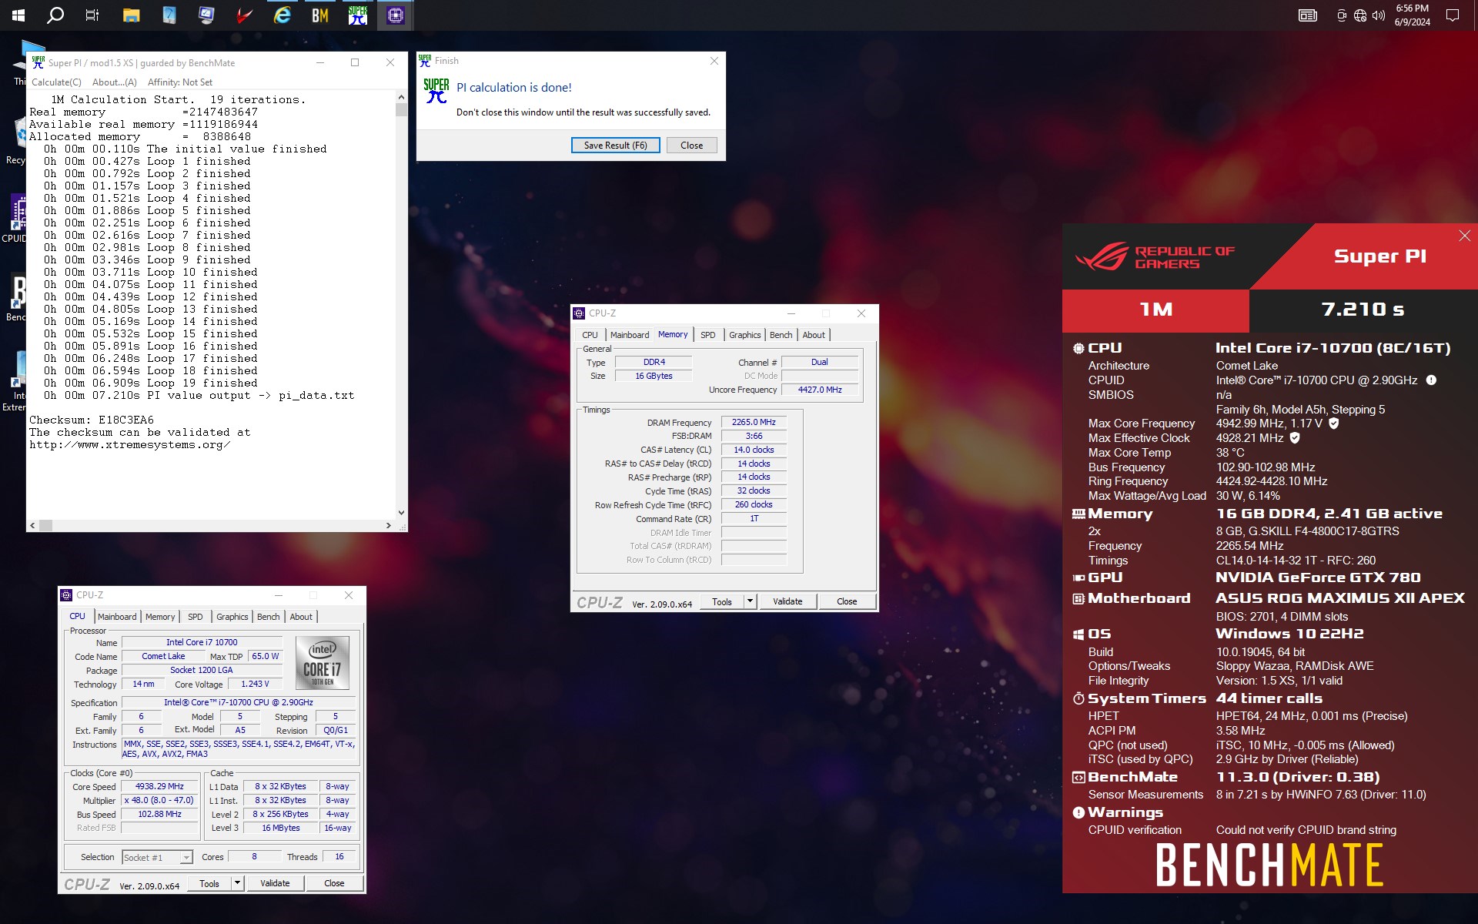Click Close in bottom-left CPU-Z window
The height and width of the screenshot is (924, 1478).
[x=334, y=884]
